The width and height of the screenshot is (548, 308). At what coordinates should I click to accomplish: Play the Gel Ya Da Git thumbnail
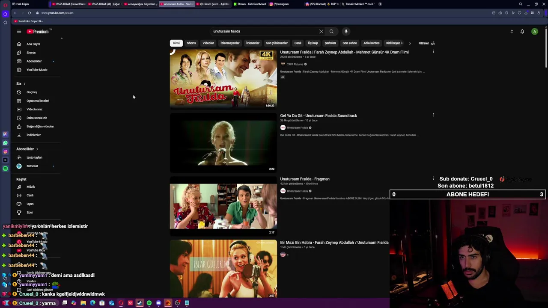(x=223, y=142)
